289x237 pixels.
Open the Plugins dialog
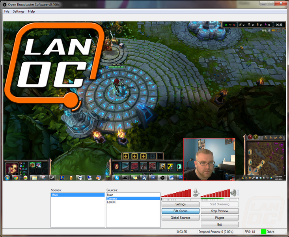tap(220, 218)
